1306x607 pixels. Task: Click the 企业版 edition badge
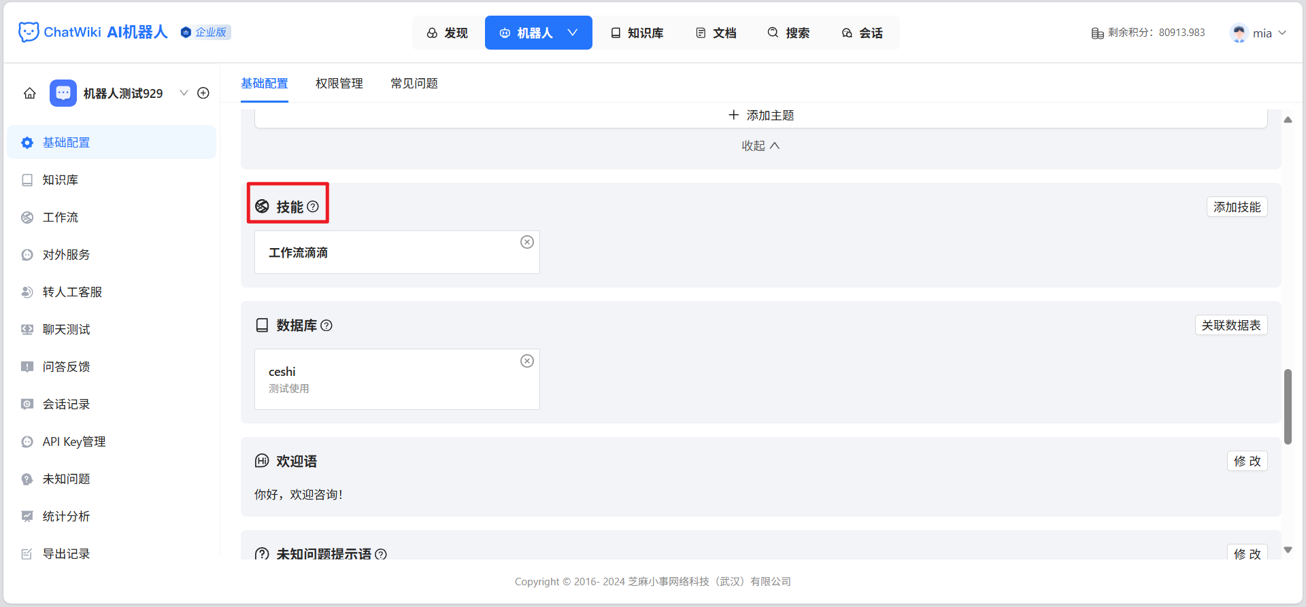click(205, 32)
